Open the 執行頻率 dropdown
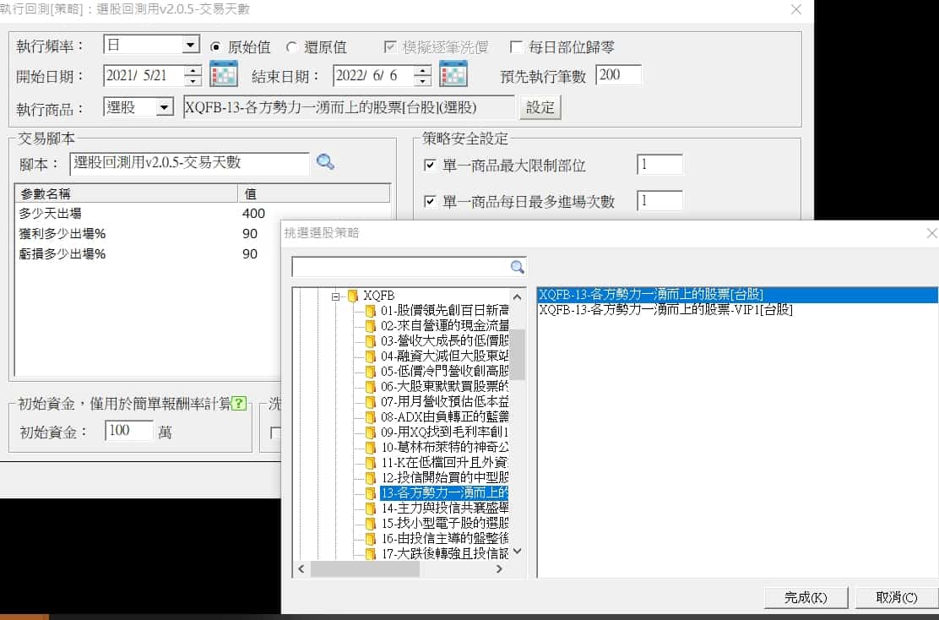Viewport: 939px width, 620px height. 191,46
